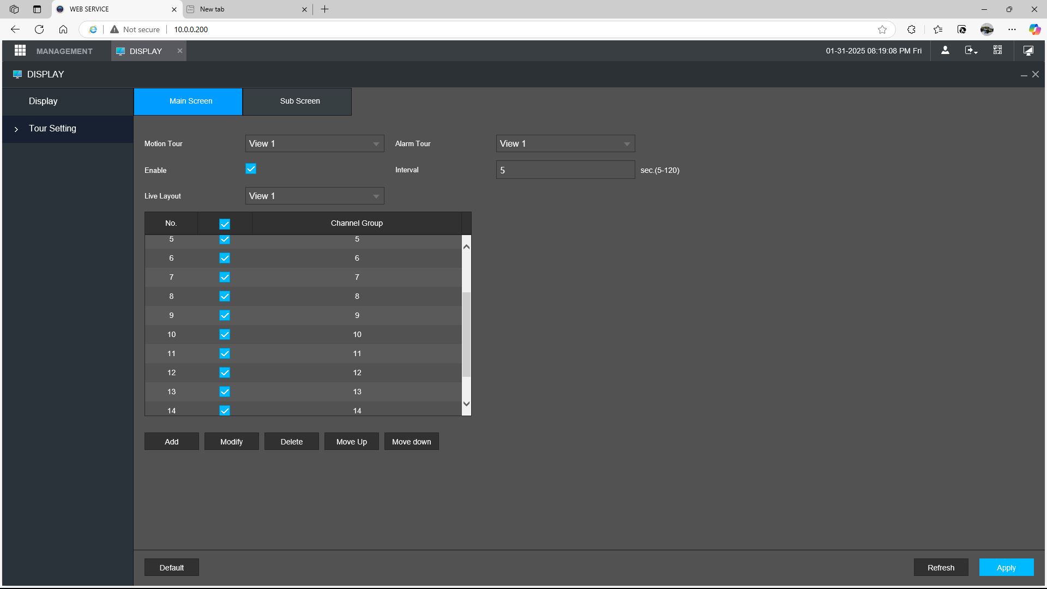Open browser tab actions icon
The height and width of the screenshot is (589, 1047).
(37, 9)
